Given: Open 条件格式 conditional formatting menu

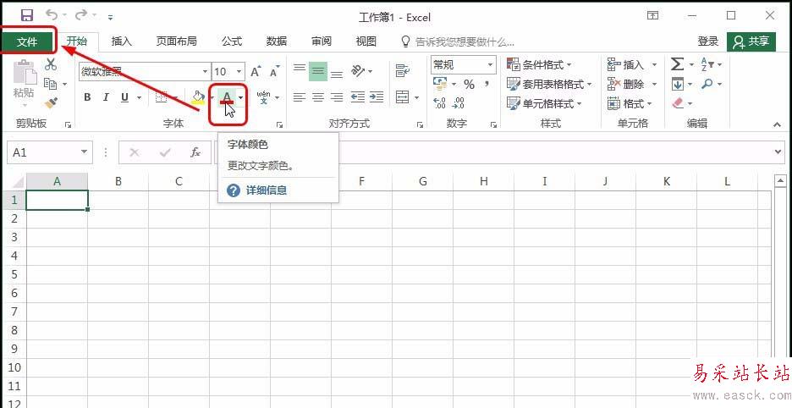Looking at the screenshot, I should tap(539, 64).
